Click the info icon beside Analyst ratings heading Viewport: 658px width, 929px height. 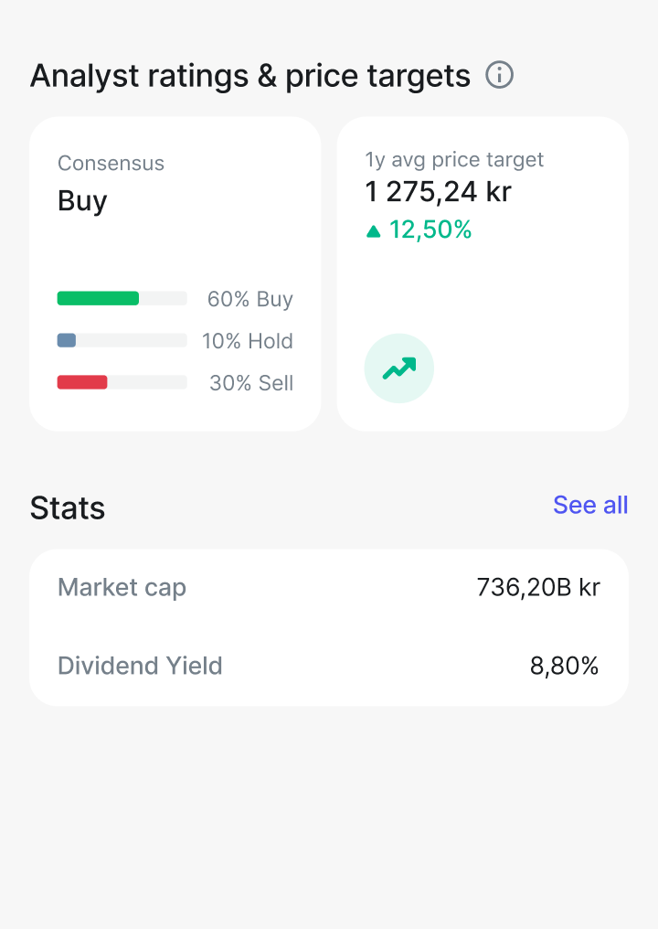tap(499, 75)
